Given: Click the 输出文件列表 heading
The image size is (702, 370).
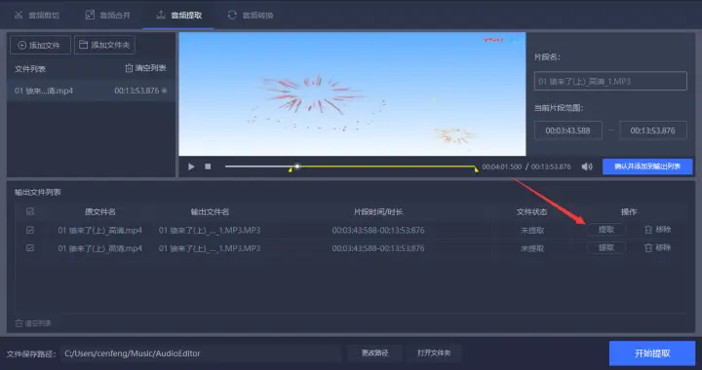Looking at the screenshot, I should click(38, 192).
